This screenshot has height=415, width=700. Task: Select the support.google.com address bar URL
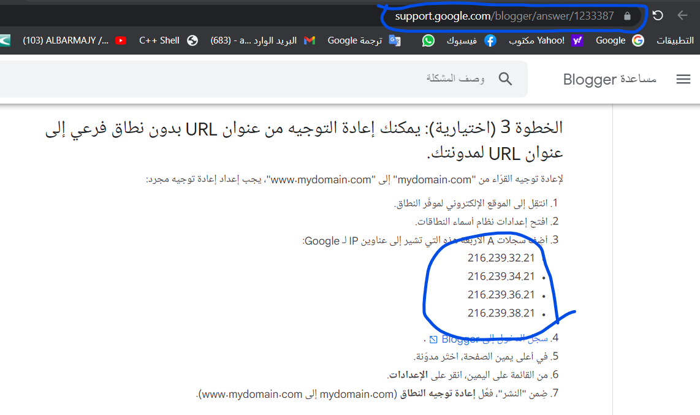pos(504,16)
